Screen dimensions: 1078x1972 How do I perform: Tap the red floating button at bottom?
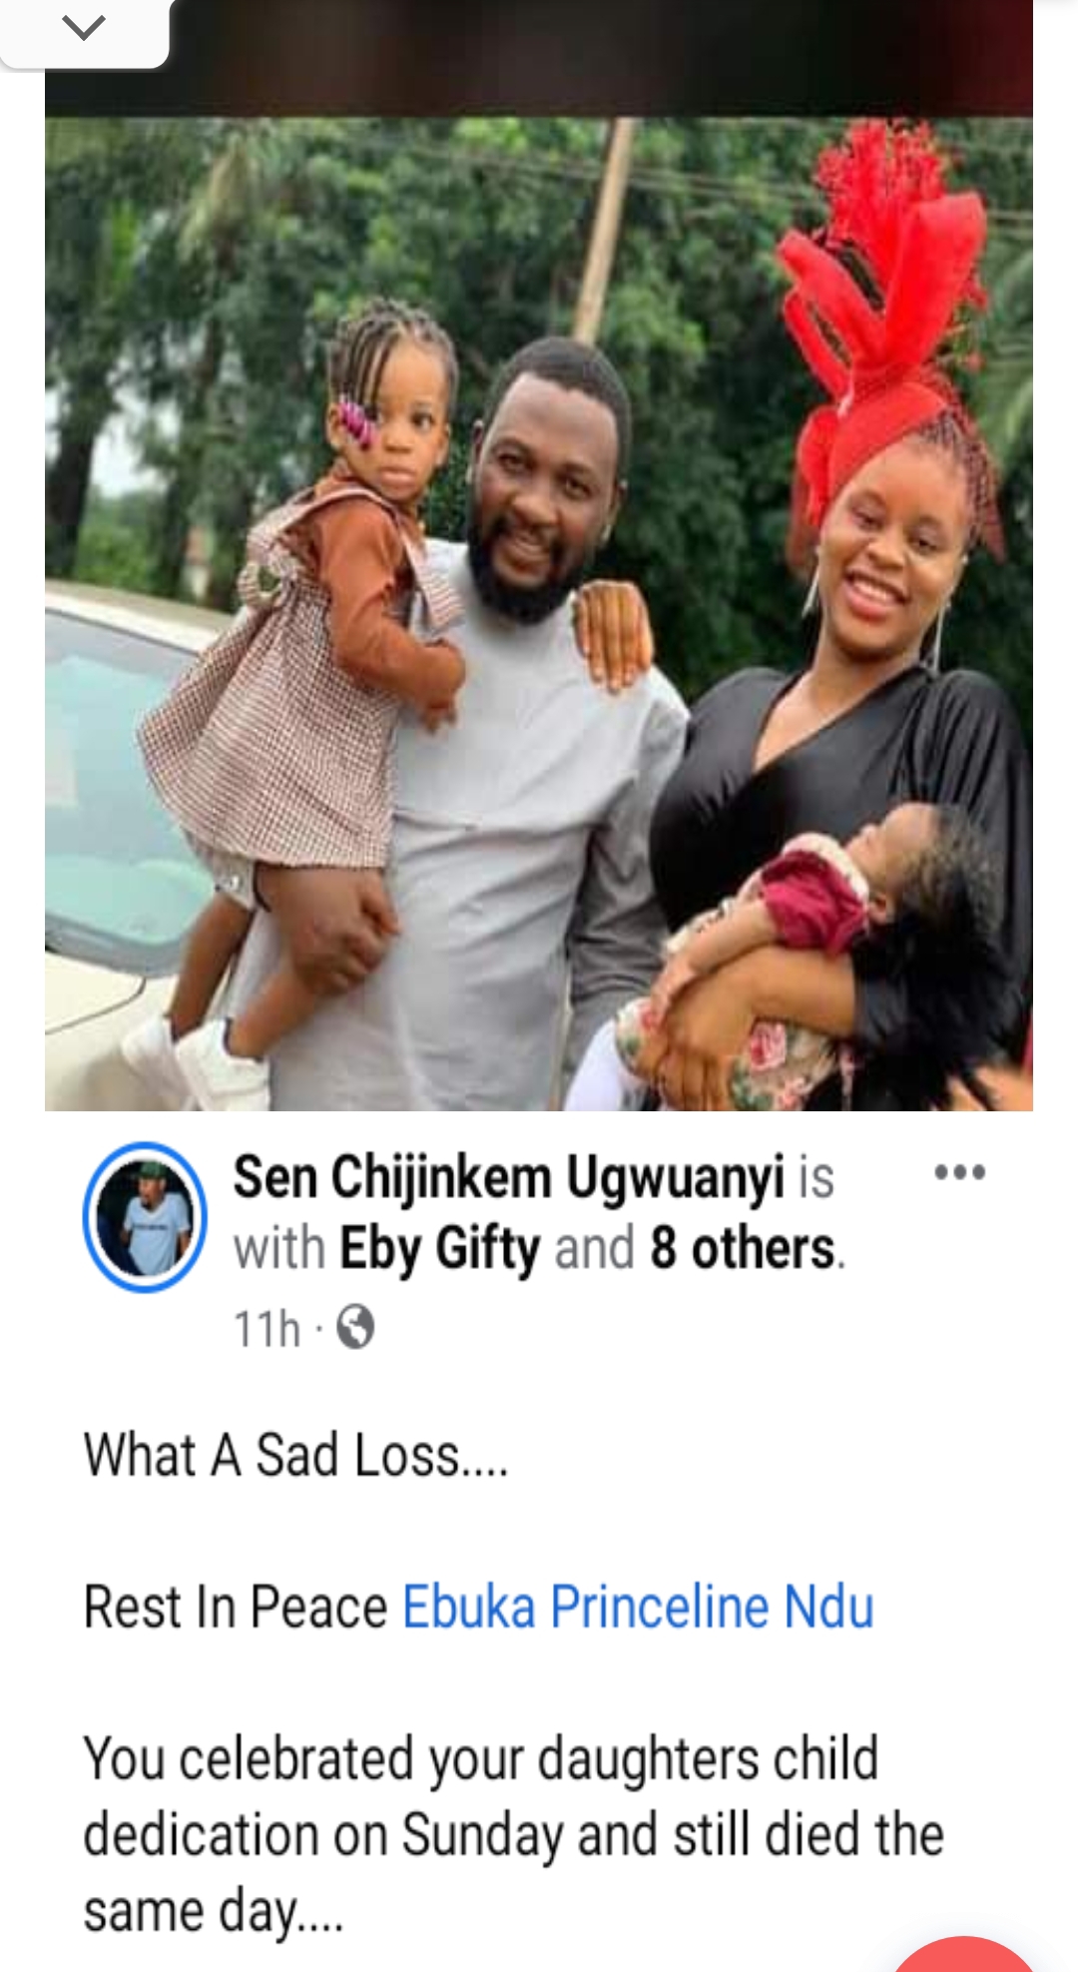coord(963,1955)
